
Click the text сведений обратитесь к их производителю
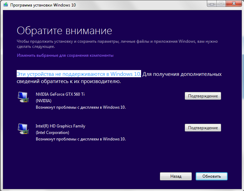68,81
